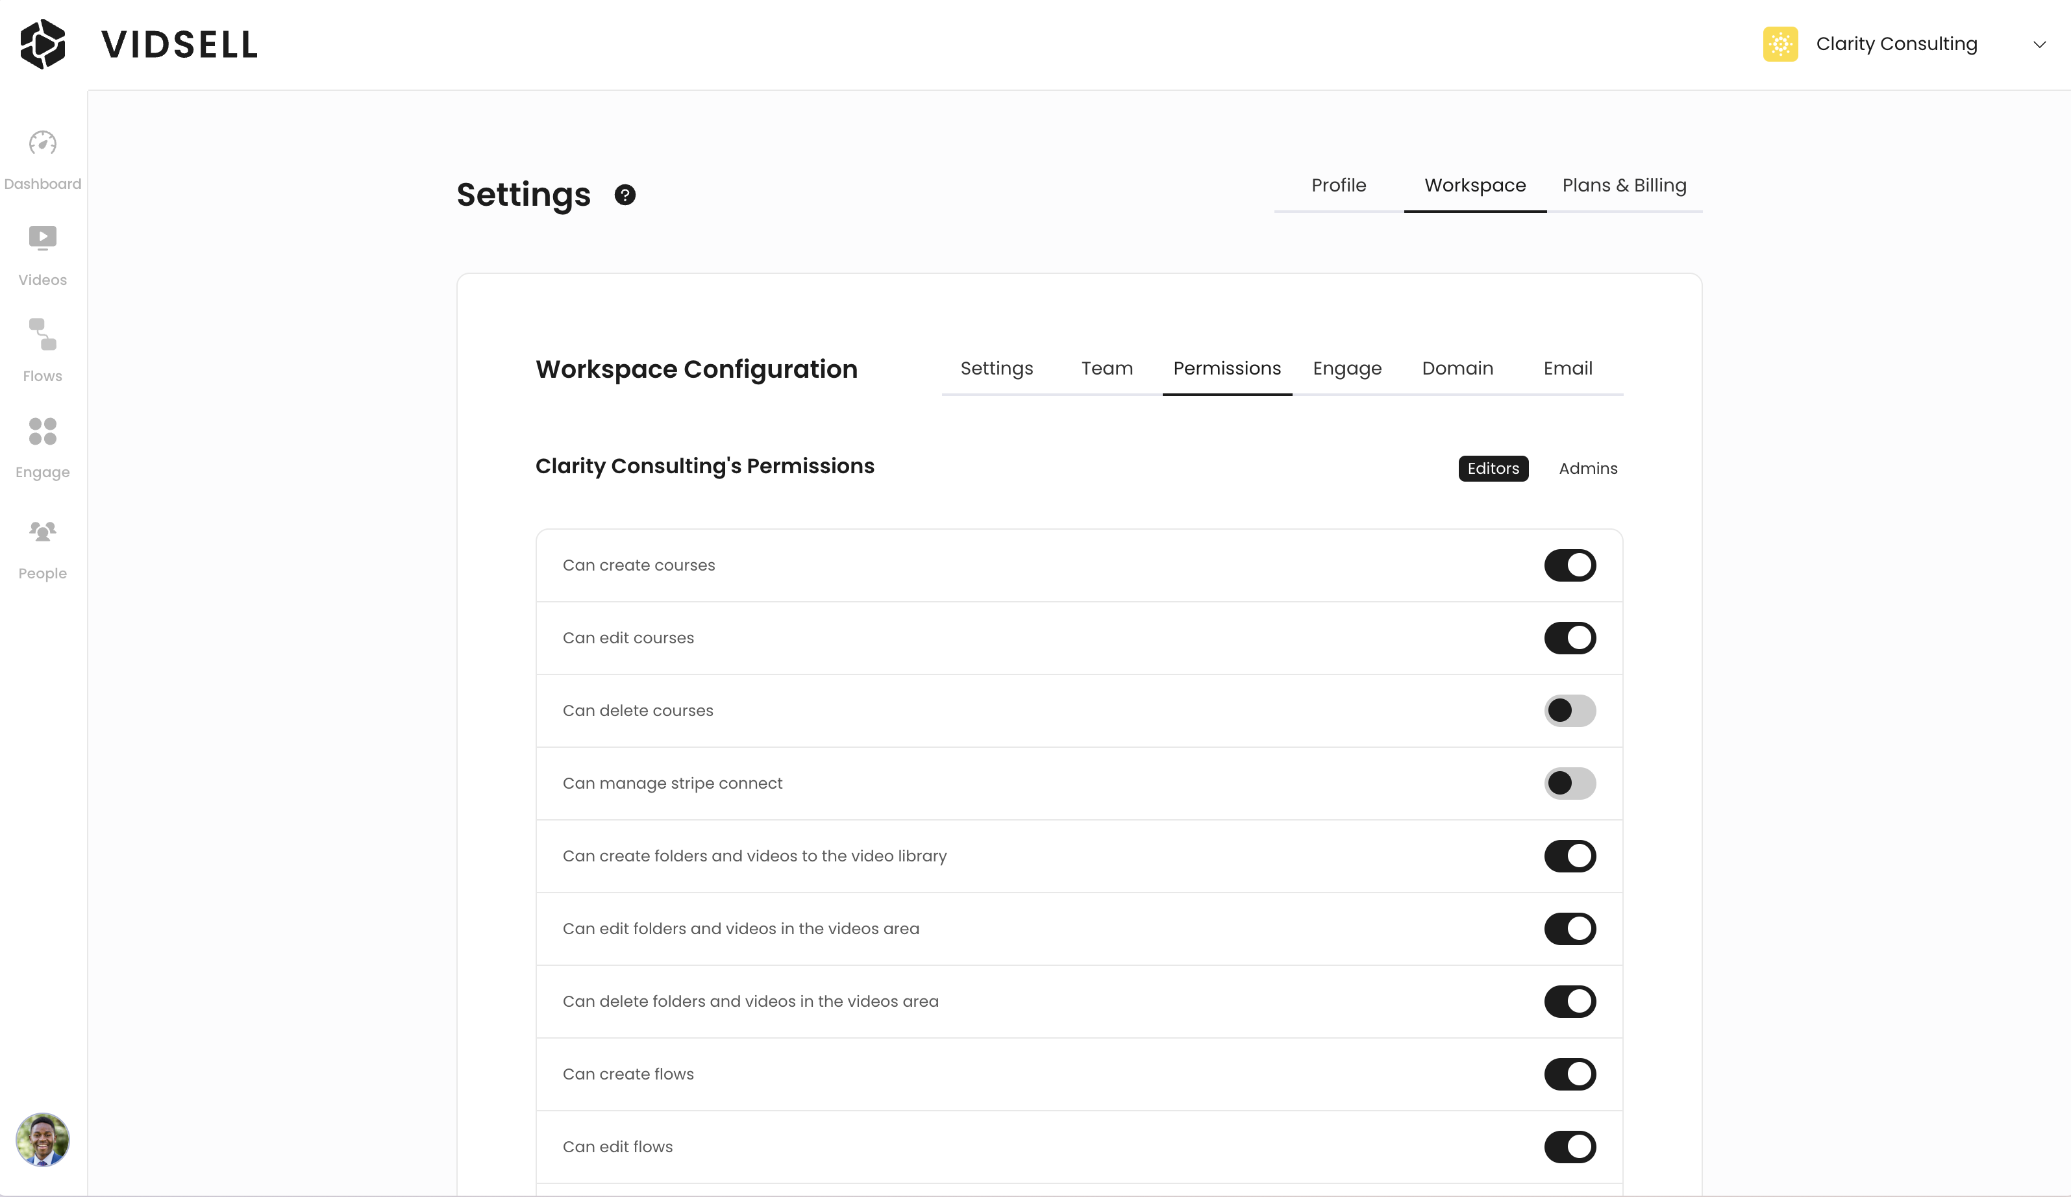Open Engage from the left sidebar

tap(43, 431)
